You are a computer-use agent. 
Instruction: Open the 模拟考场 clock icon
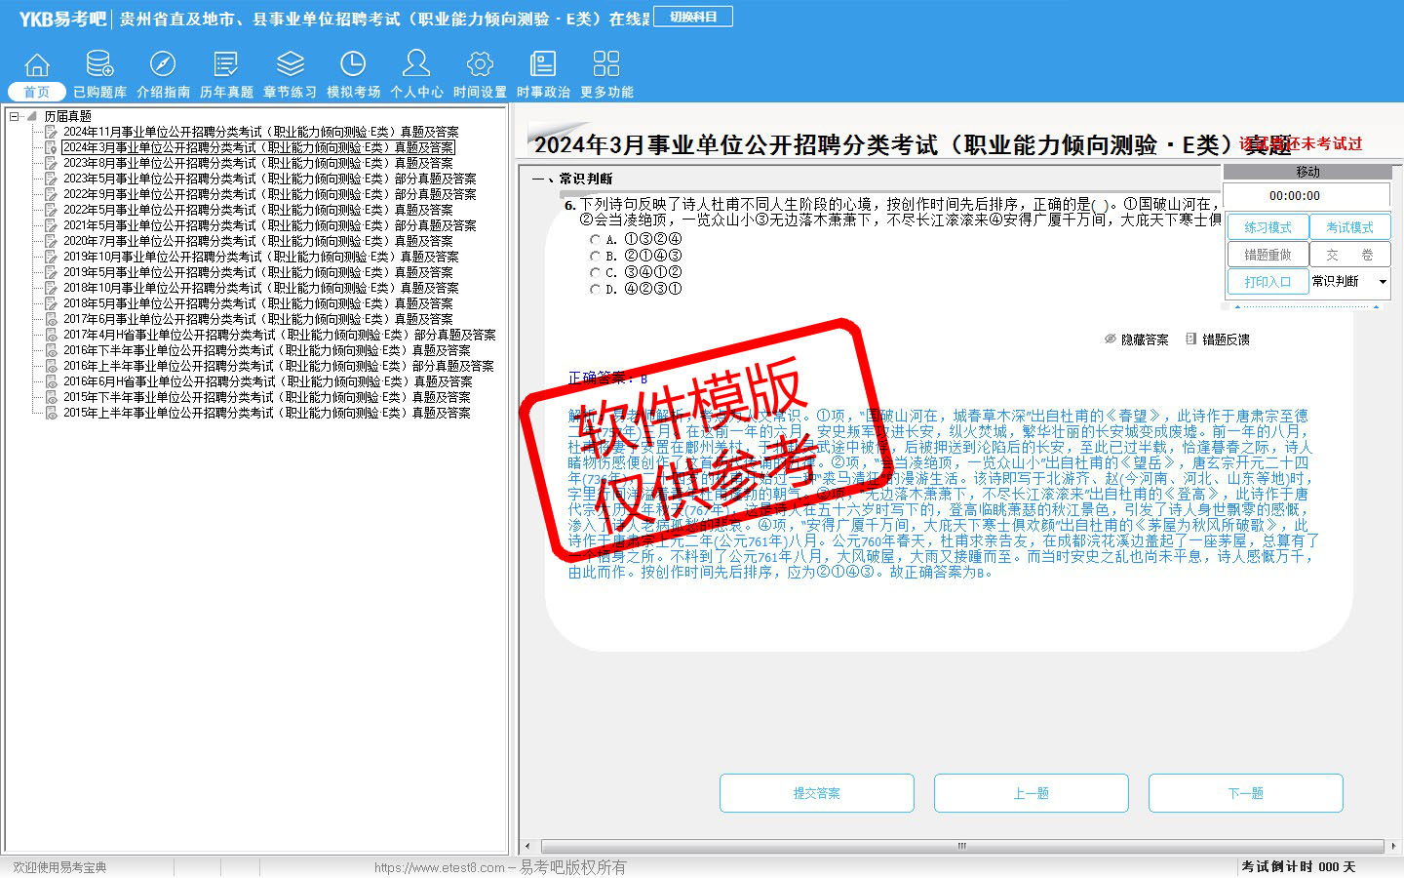(353, 64)
